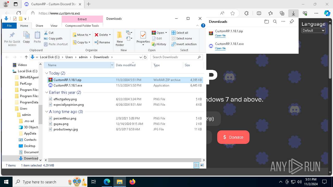
Task: Click Open file link for CustomRP.1.18.1.exe
Action: [220, 48]
